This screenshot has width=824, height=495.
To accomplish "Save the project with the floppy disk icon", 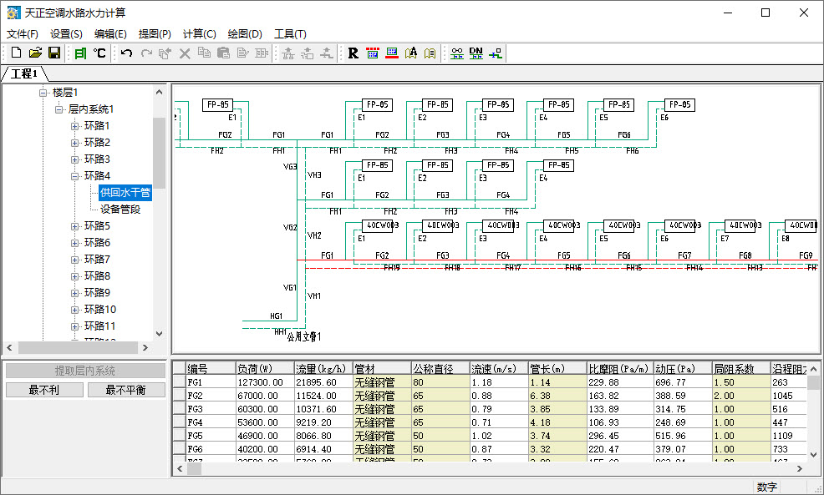I will coord(54,53).
